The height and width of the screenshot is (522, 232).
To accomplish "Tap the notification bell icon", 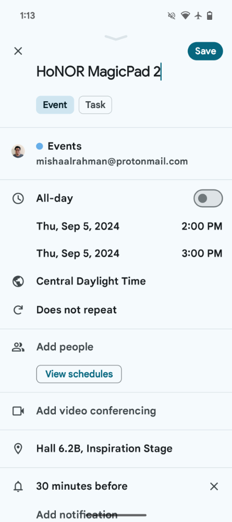I will pyautogui.click(x=18, y=487).
